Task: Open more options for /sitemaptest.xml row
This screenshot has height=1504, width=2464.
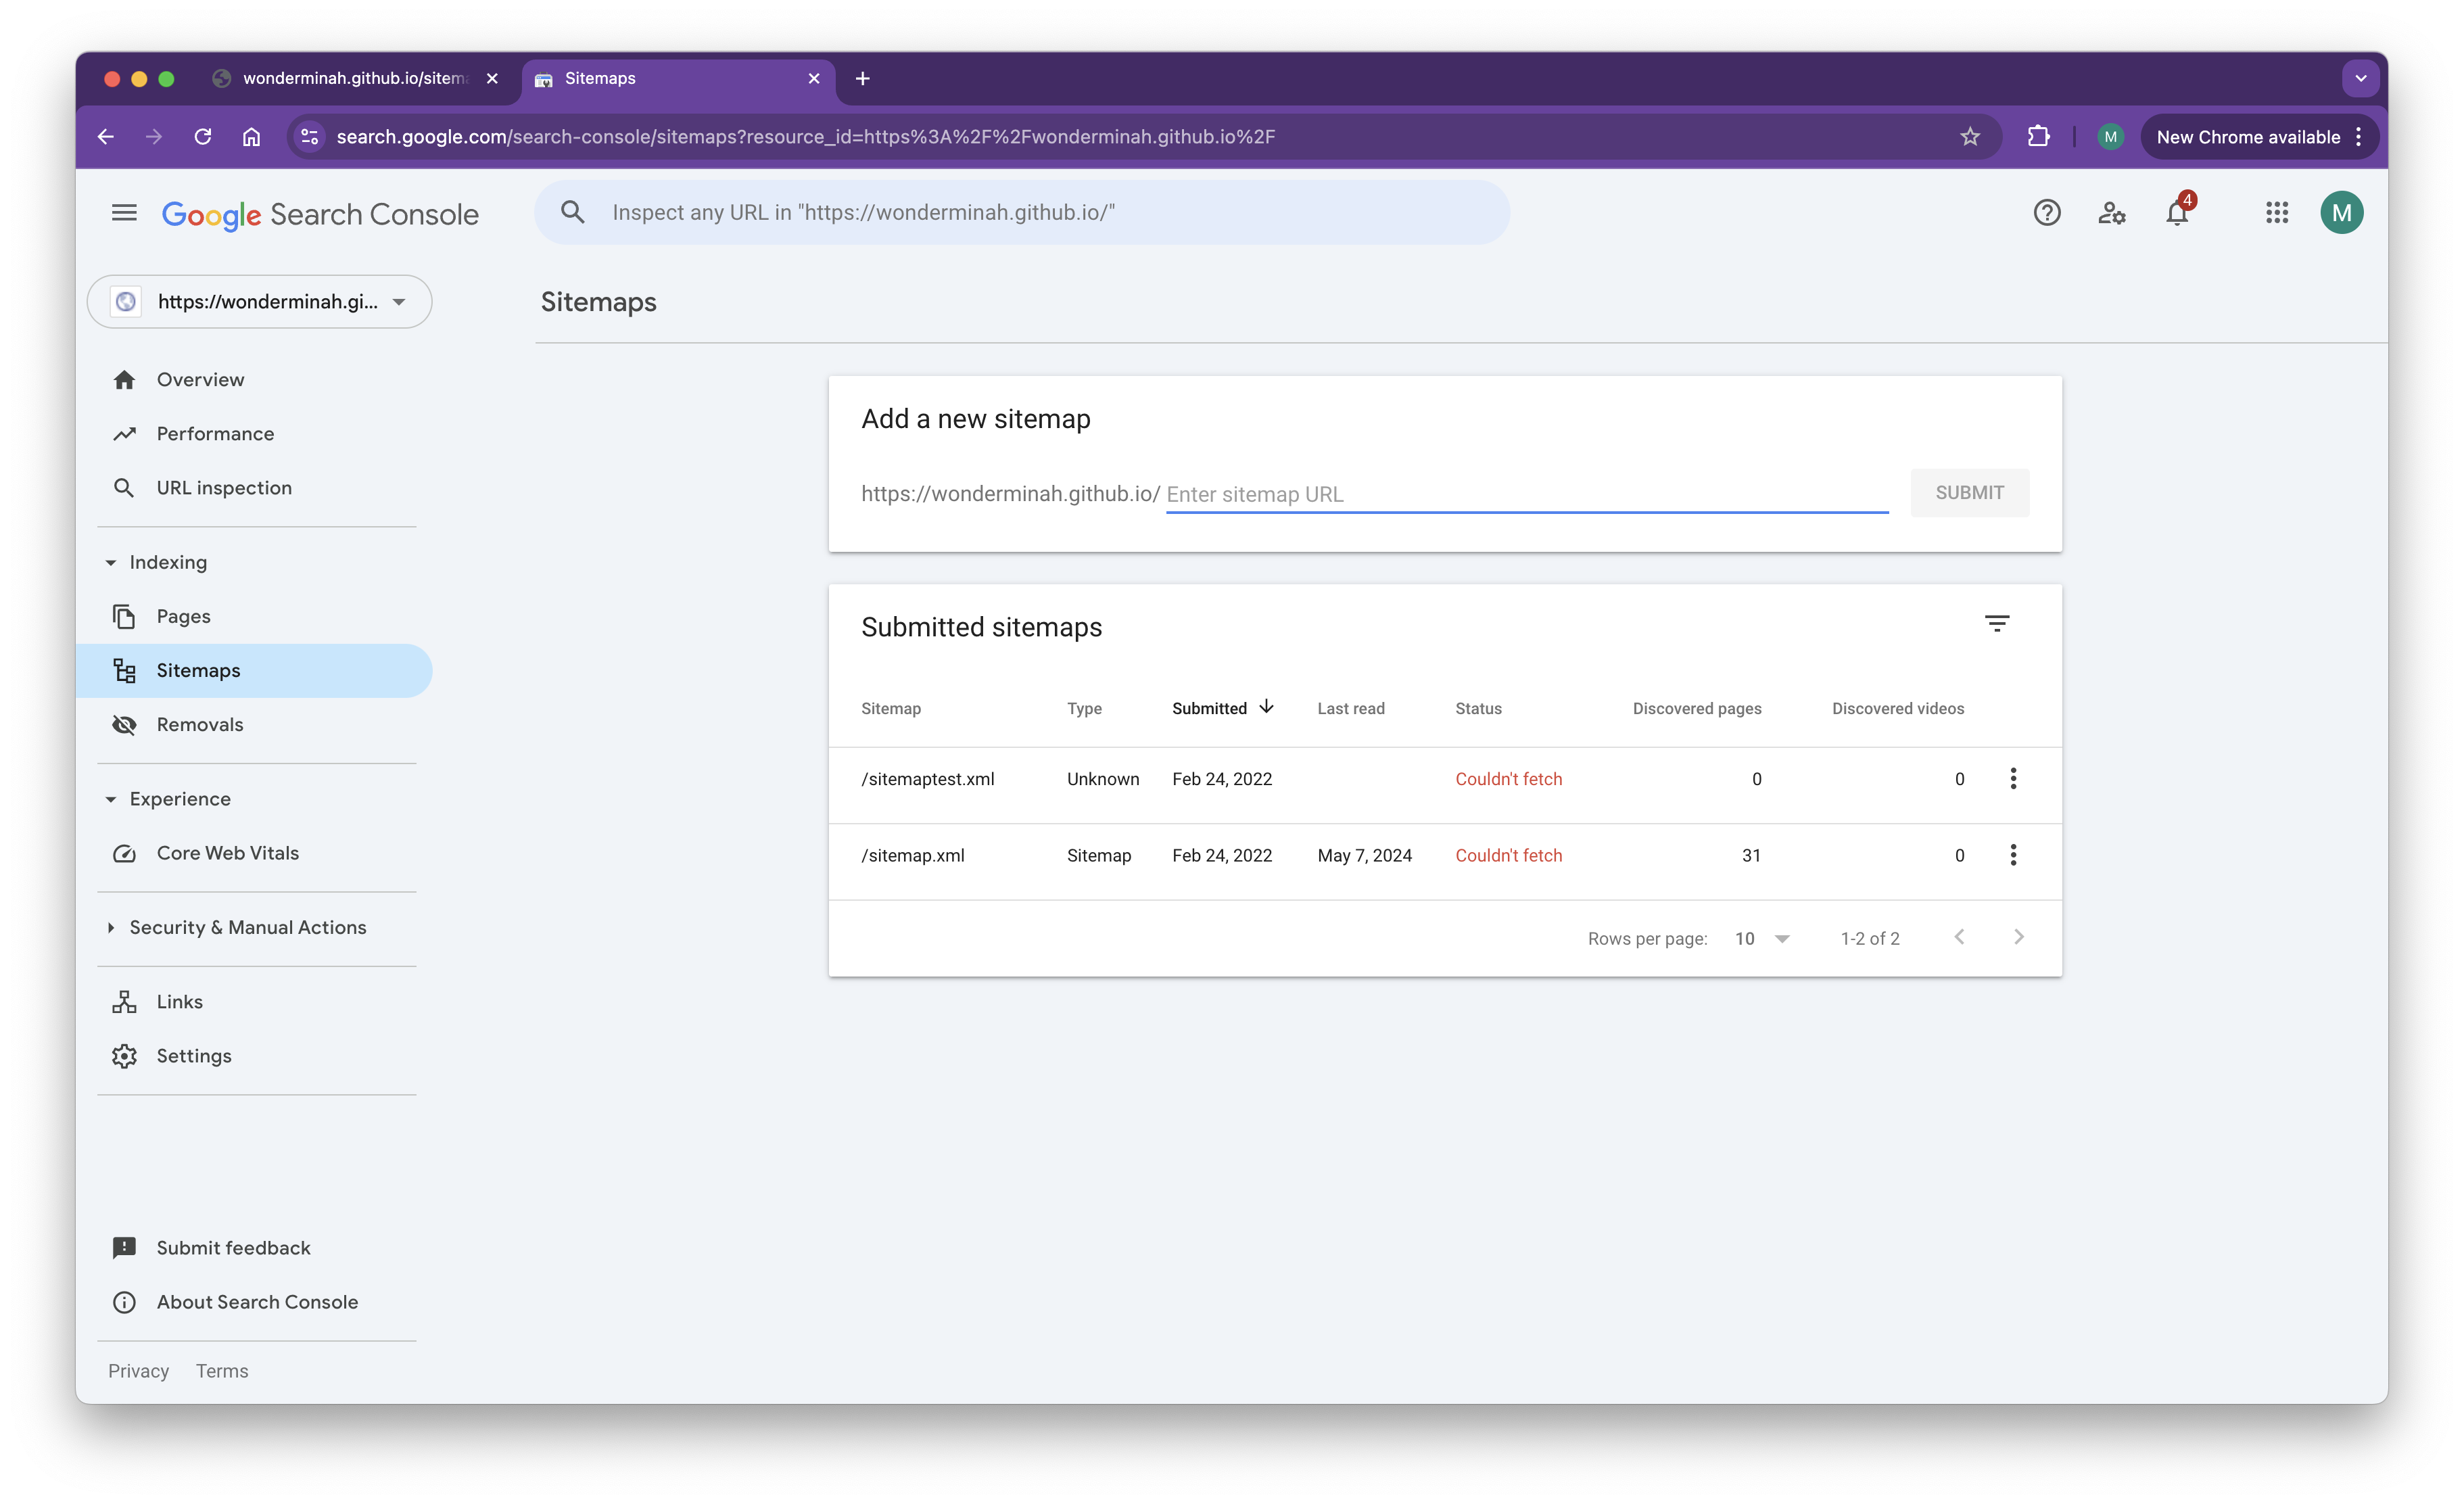Action: [x=2012, y=779]
